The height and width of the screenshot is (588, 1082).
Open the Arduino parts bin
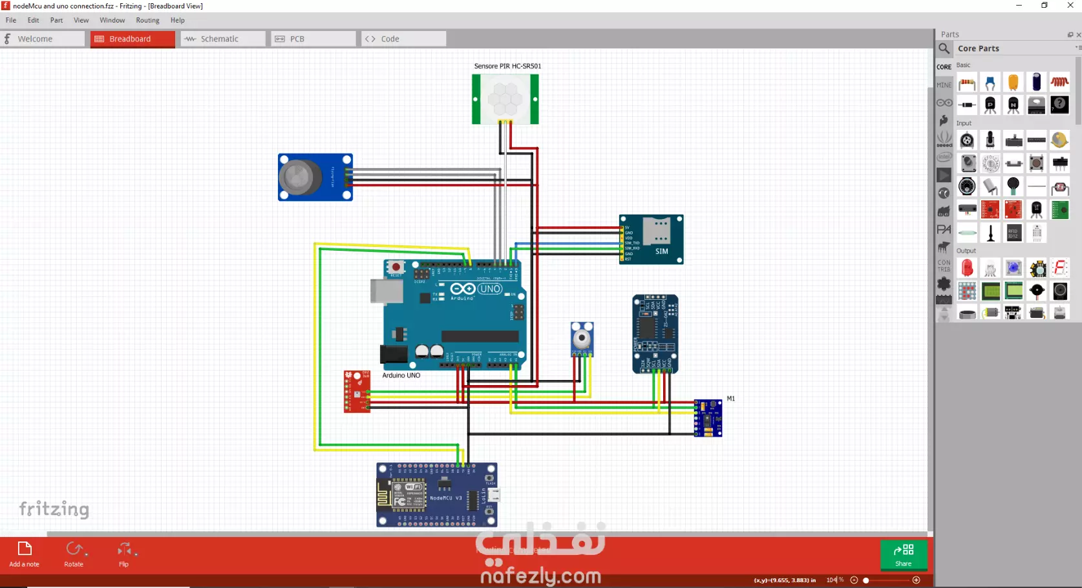pyautogui.click(x=944, y=103)
